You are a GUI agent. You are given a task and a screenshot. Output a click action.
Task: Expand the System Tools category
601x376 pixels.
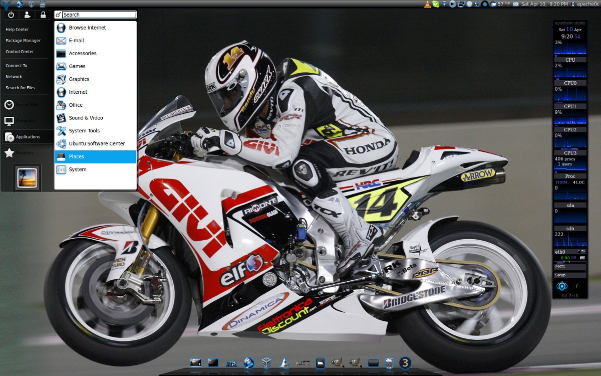click(x=95, y=131)
